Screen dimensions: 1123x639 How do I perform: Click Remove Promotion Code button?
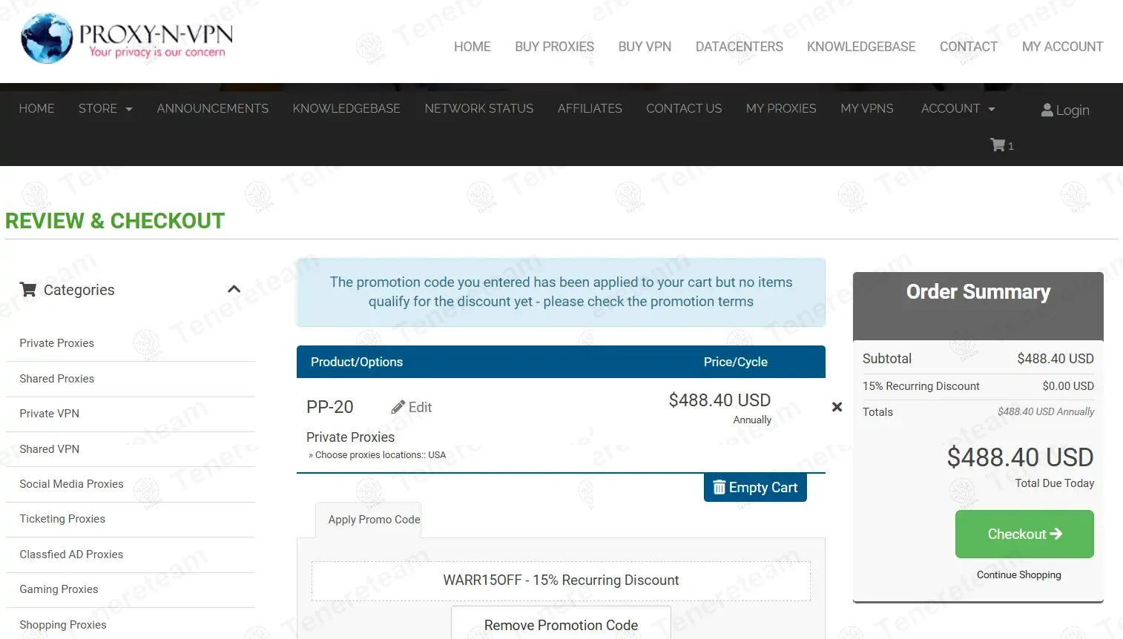[x=561, y=624]
